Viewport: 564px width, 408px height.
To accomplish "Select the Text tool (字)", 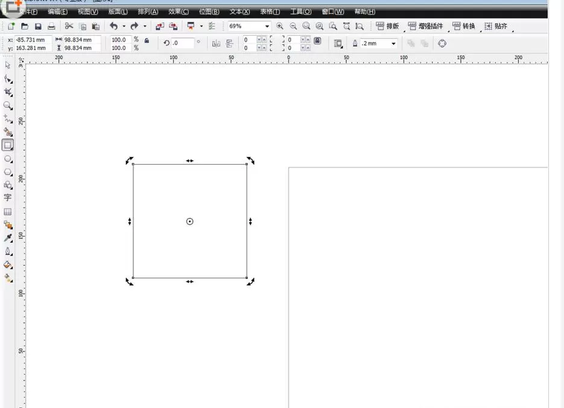I will 8,197.
